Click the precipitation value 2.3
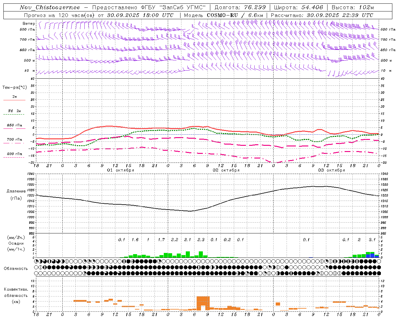 point(201,240)
